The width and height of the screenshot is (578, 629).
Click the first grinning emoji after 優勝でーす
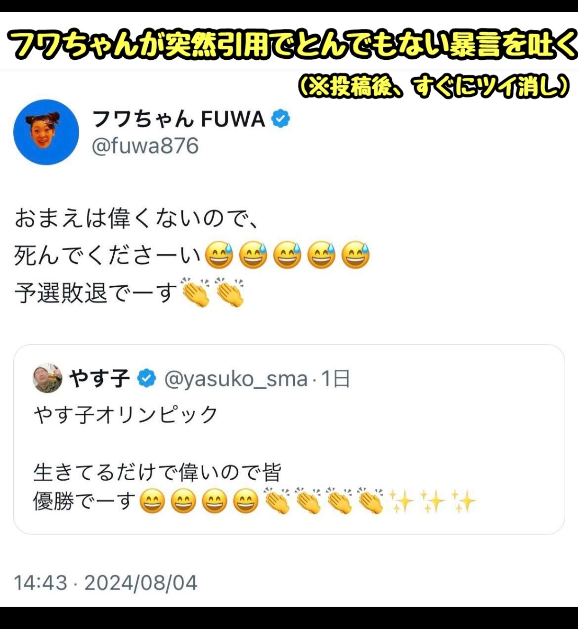tap(153, 501)
